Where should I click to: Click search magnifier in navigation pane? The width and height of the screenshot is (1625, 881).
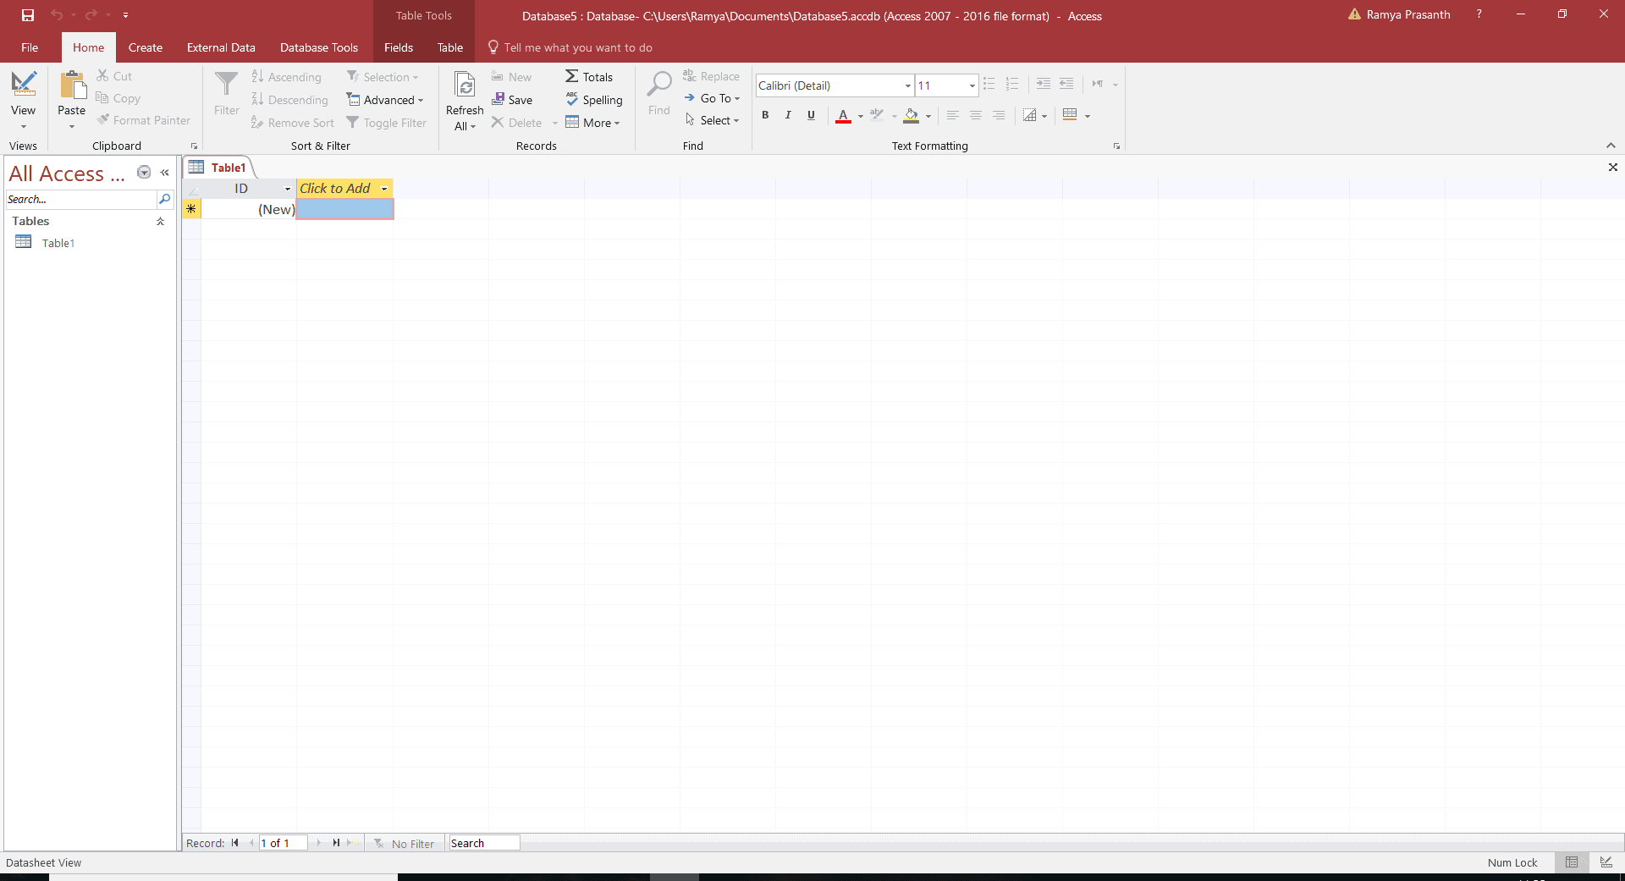[x=165, y=200]
